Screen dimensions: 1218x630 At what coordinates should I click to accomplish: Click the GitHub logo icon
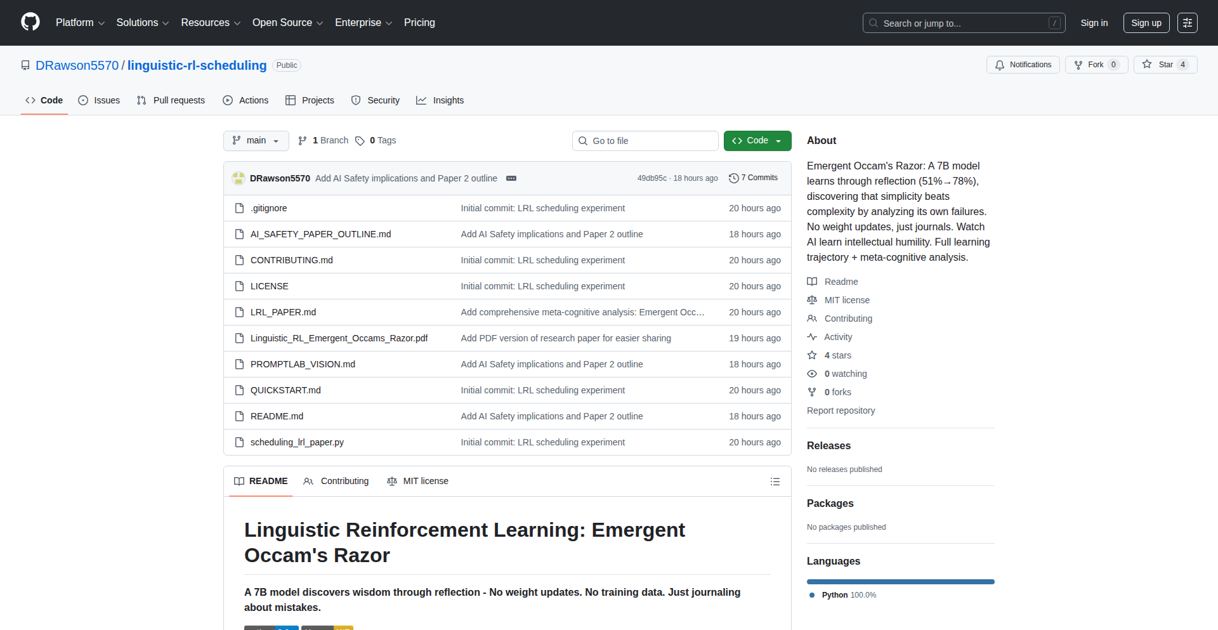pyautogui.click(x=30, y=22)
